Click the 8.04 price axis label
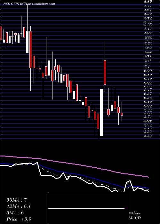This screenshot has height=224, width=160. pyautogui.click(x=148, y=33)
